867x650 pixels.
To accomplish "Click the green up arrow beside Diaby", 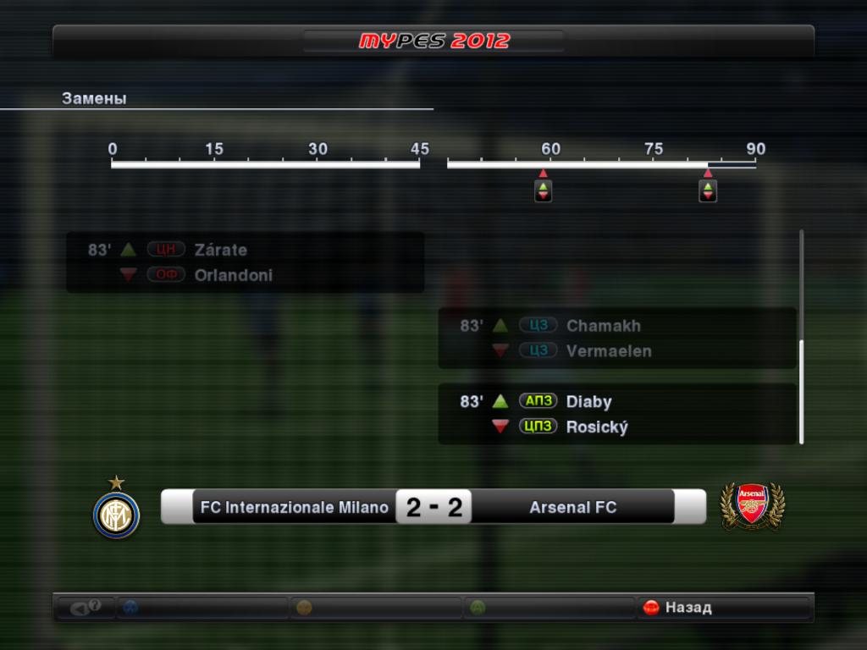I will [500, 401].
